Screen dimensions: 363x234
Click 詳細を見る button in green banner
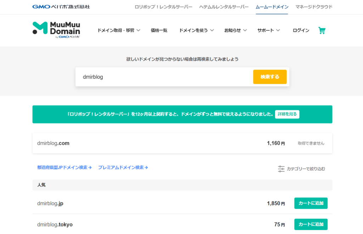pos(287,114)
